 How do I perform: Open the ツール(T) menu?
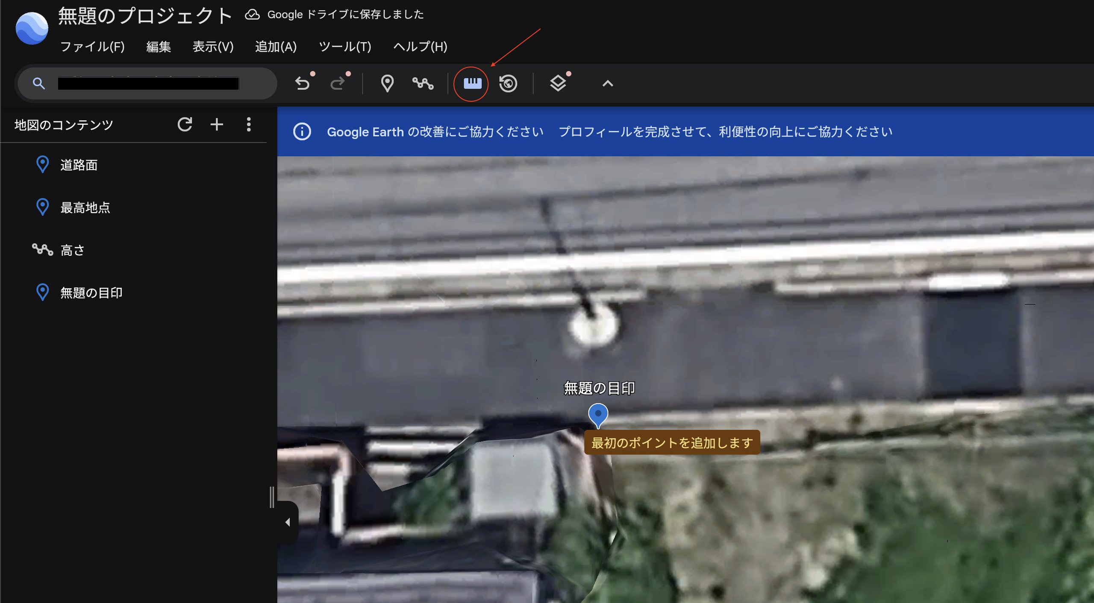[345, 47]
